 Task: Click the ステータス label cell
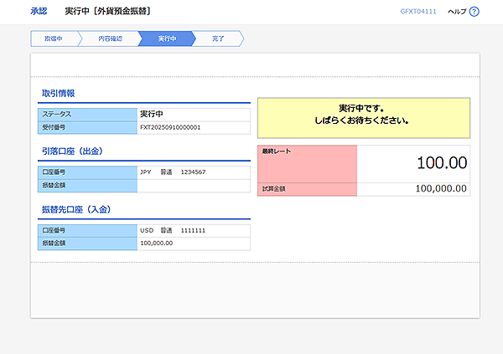point(87,115)
